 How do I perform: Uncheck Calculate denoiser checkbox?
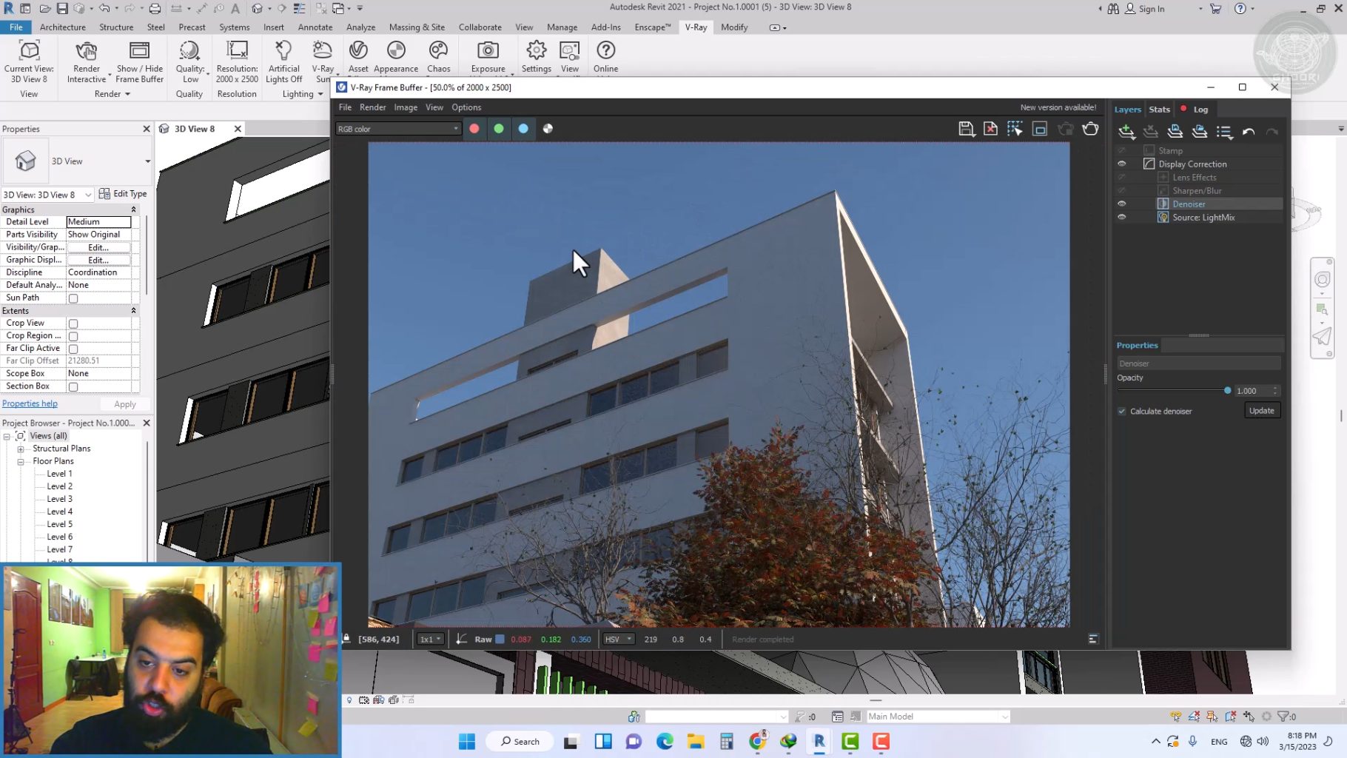coord(1122,412)
